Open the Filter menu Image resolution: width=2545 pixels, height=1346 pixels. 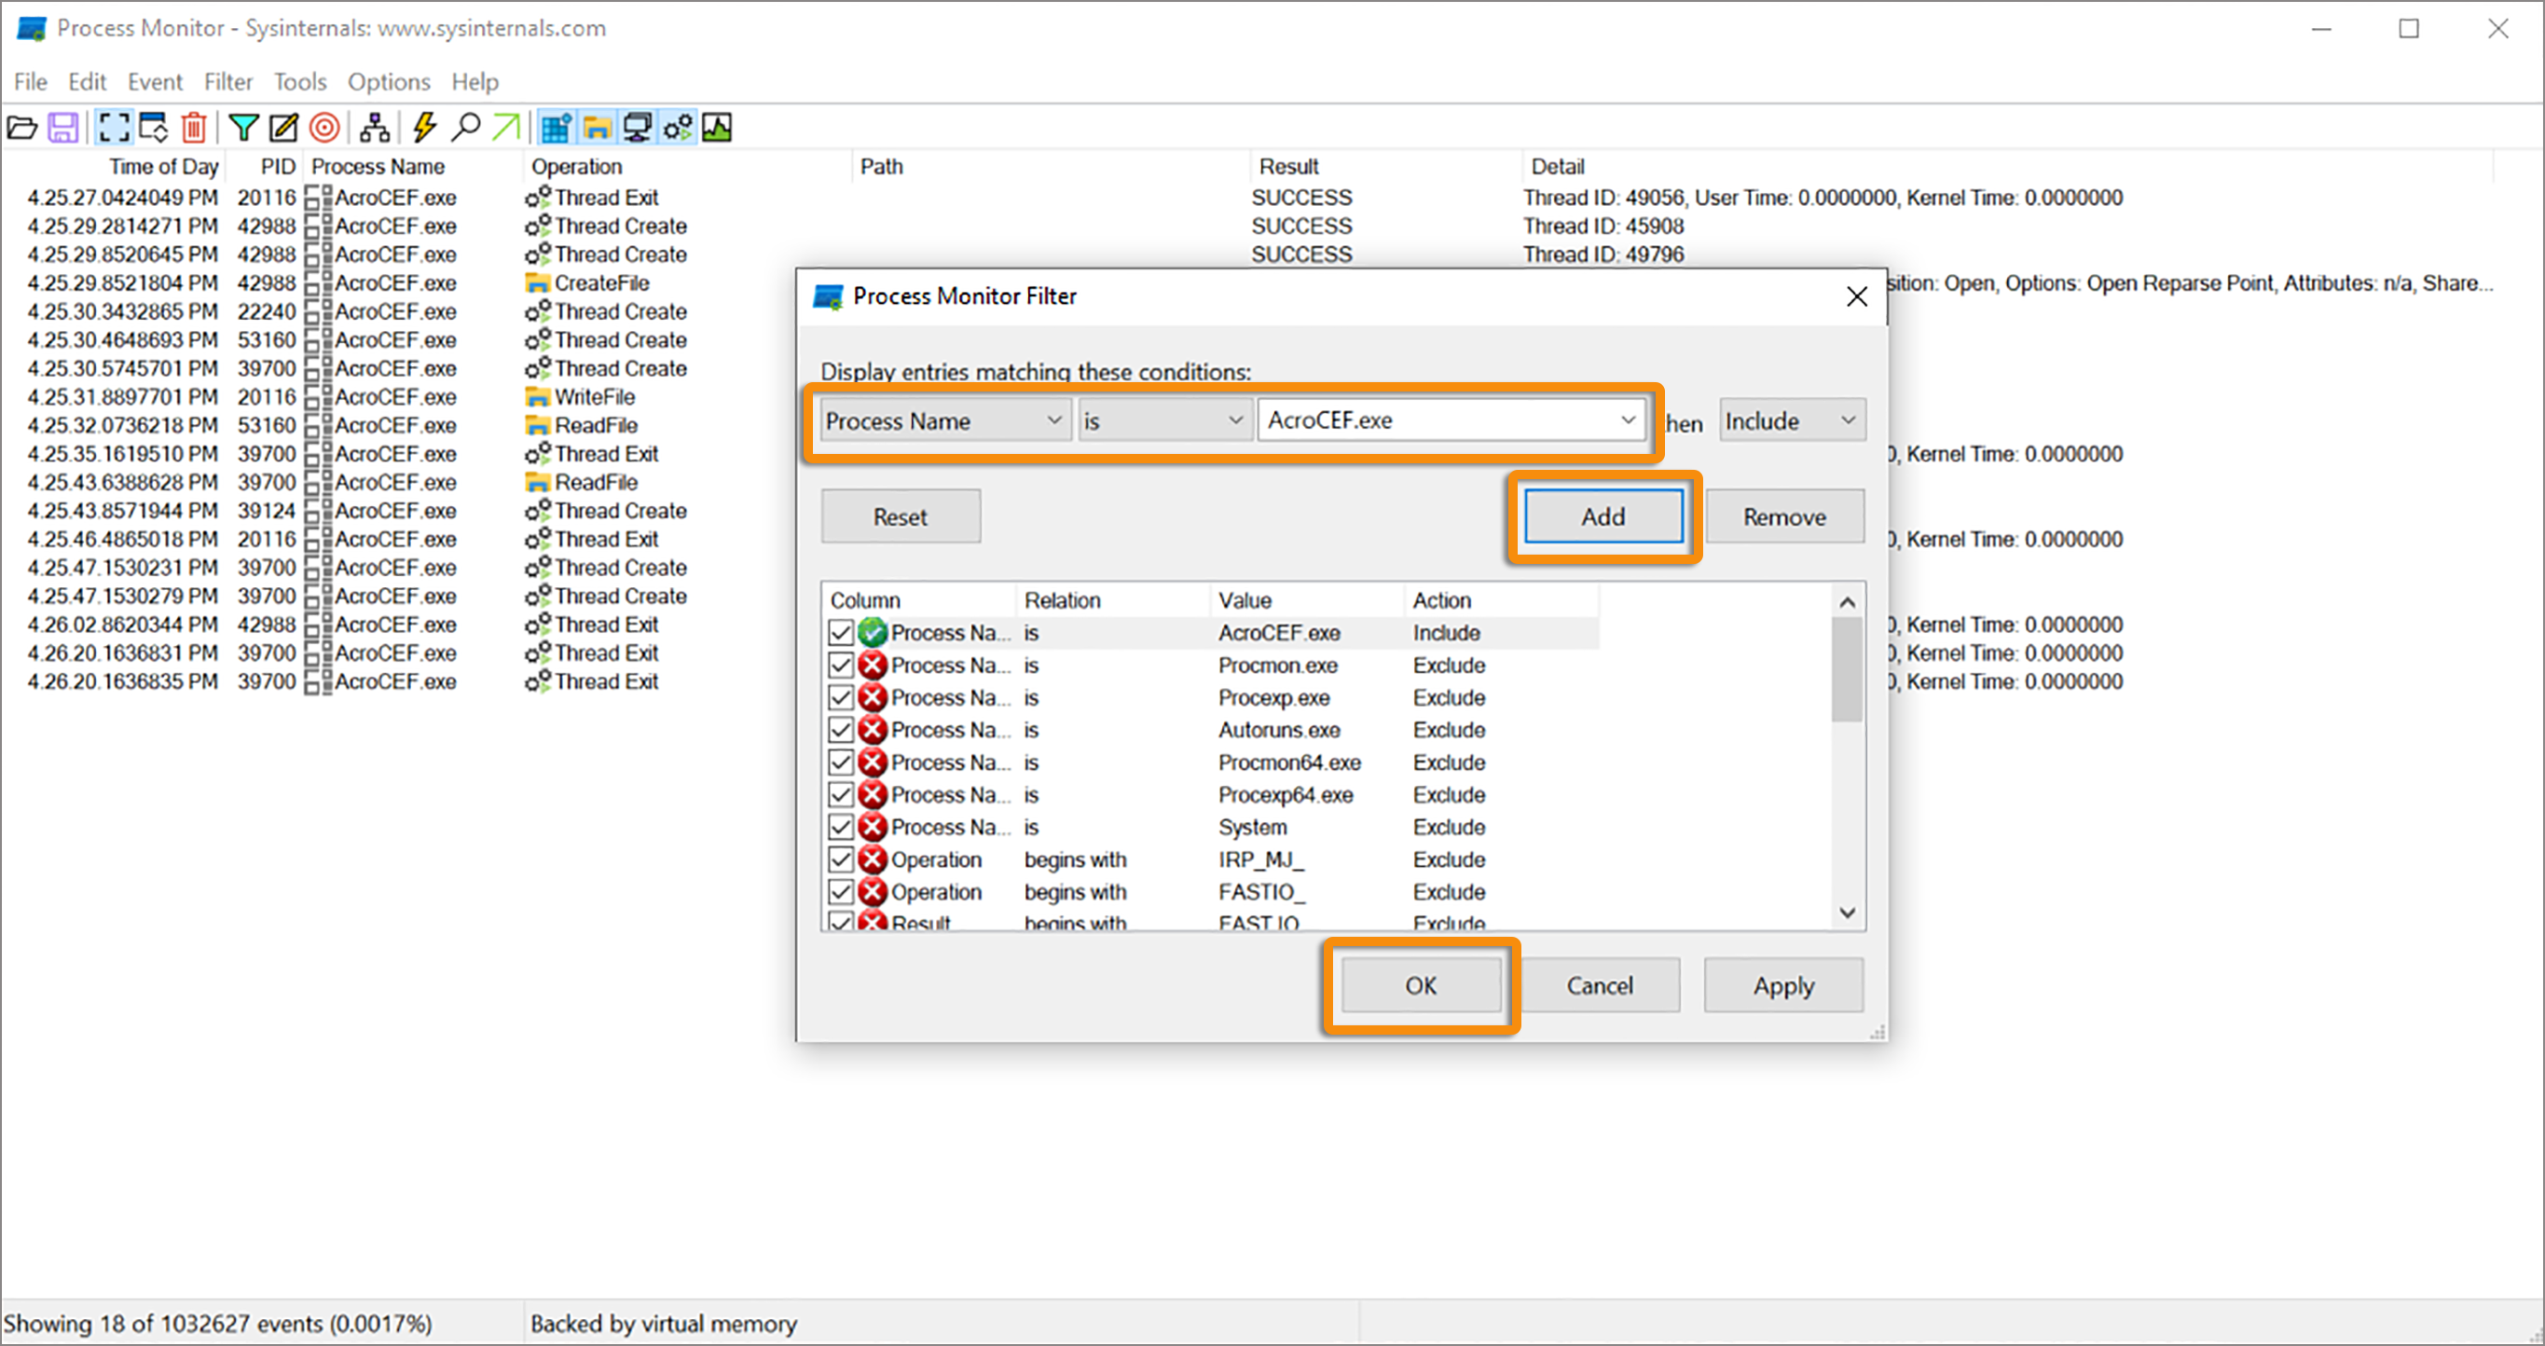coord(228,82)
